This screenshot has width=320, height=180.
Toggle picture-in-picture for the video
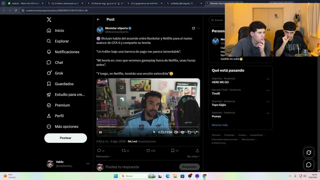(189, 132)
